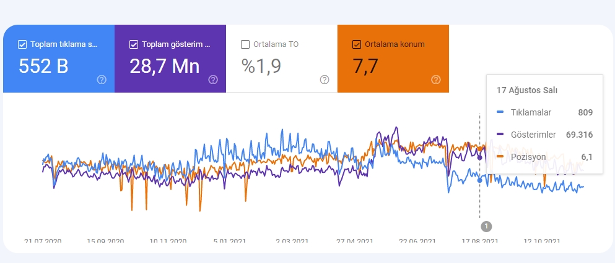Uncheck the Toplam gösterim checkbox
Viewport: 615px width, 263px height.
[133, 44]
